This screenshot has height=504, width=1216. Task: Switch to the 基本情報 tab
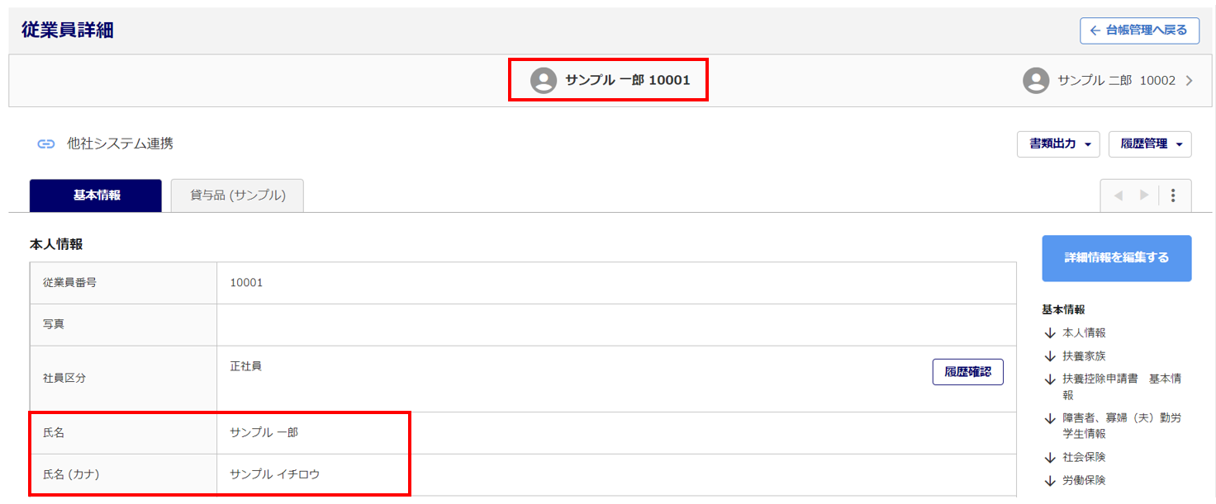tap(96, 195)
